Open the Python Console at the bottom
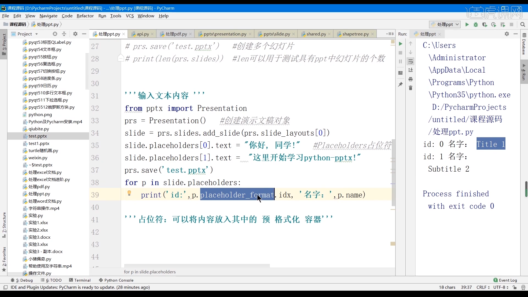Viewport: 528px width, 297px height. pyautogui.click(x=119, y=280)
